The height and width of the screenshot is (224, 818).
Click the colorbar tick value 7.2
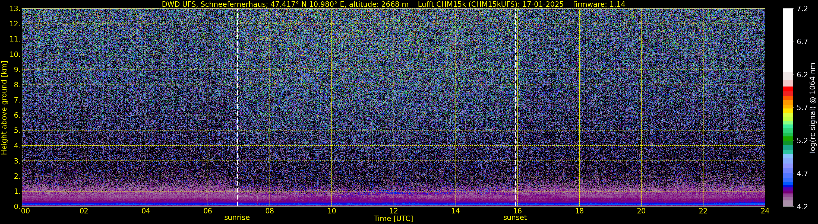click(x=802, y=9)
